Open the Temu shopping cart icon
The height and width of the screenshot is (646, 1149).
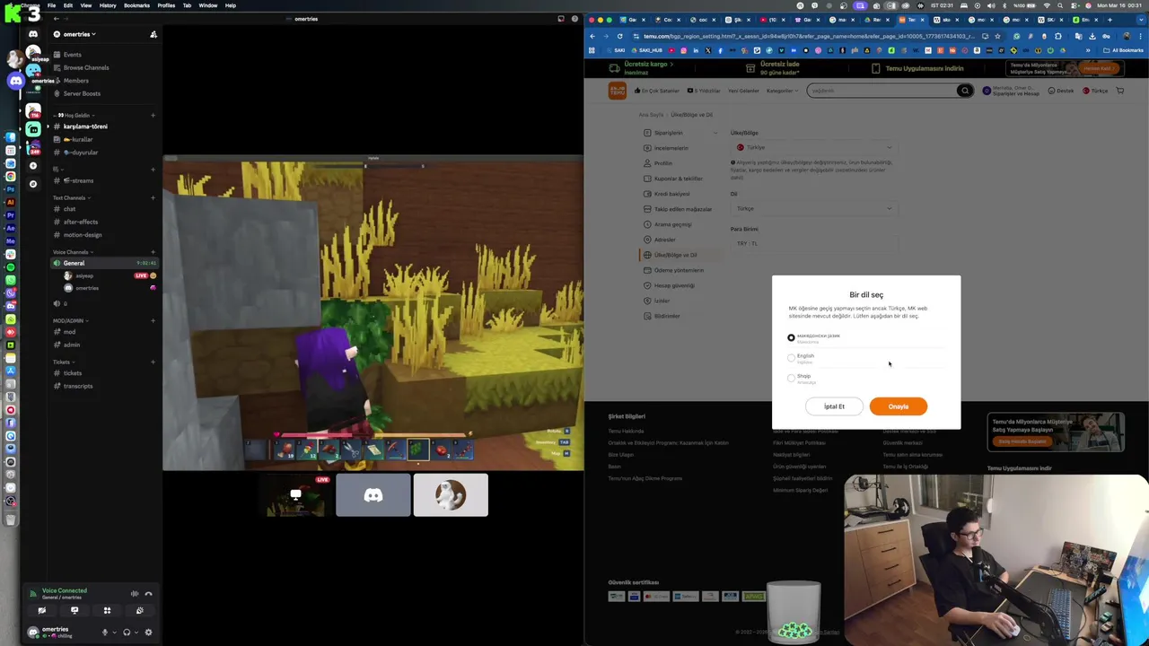tap(1119, 91)
